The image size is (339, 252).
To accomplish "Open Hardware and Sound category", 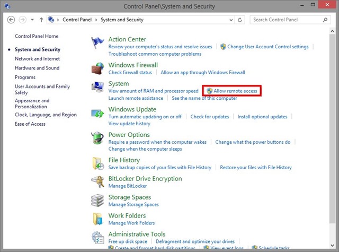I will (37, 68).
